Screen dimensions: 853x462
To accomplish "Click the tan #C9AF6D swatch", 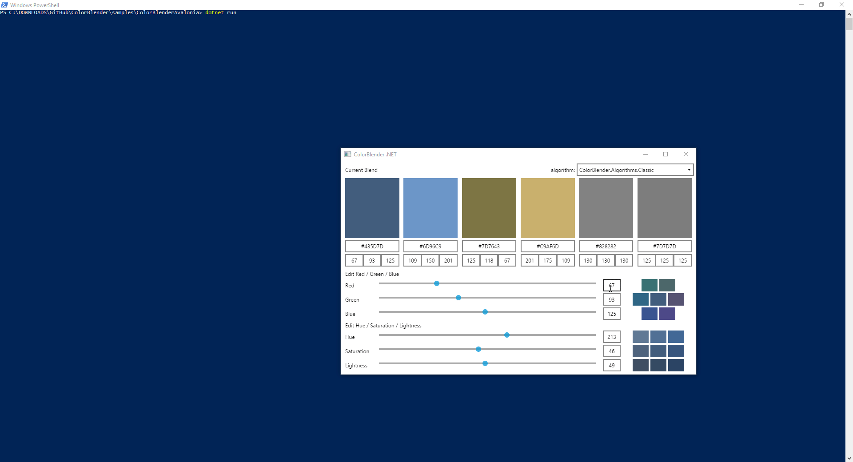I will pos(547,208).
